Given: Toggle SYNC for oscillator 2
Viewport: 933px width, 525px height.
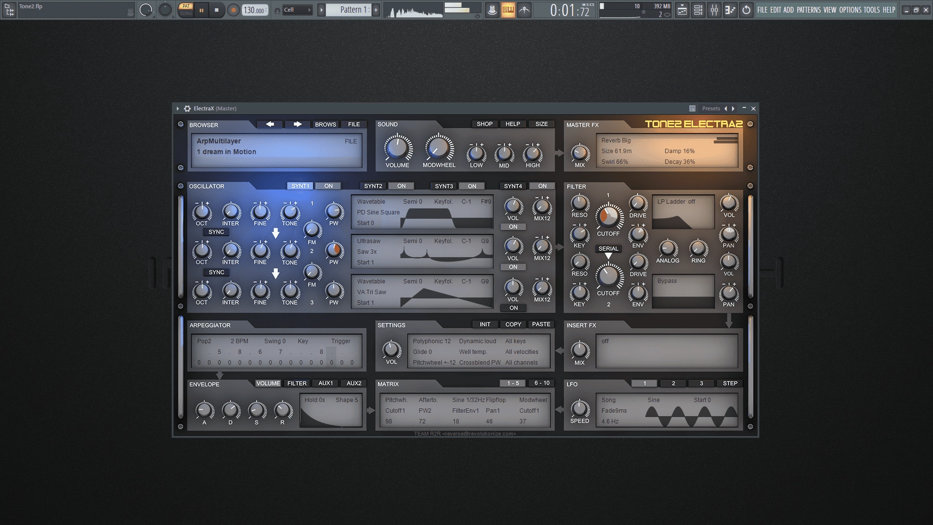Looking at the screenshot, I should pos(216,273).
